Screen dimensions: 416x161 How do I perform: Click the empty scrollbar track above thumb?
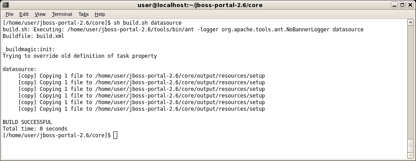click(410, 82)
